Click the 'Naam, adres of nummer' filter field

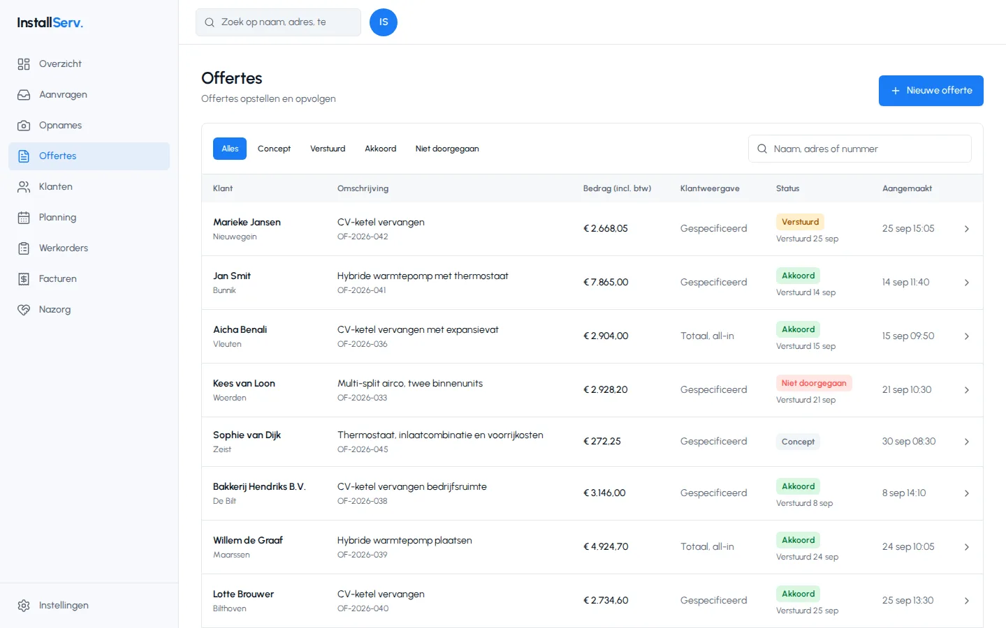(x=860, y=149)
